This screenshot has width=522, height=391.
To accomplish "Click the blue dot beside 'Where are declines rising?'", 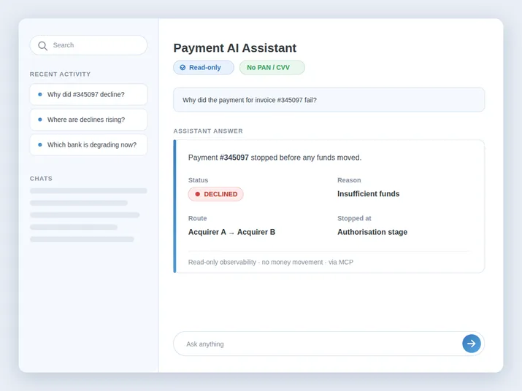I will click(40, 120).
